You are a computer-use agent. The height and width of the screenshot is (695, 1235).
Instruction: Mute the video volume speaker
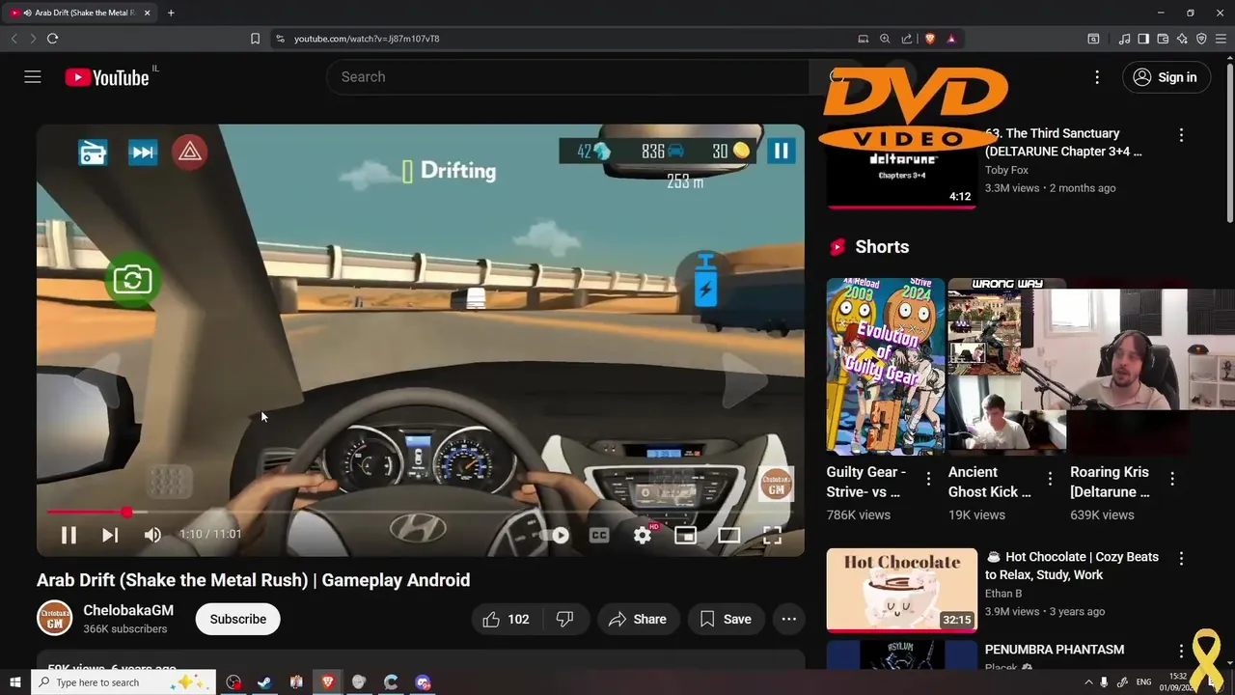[152, 535]
